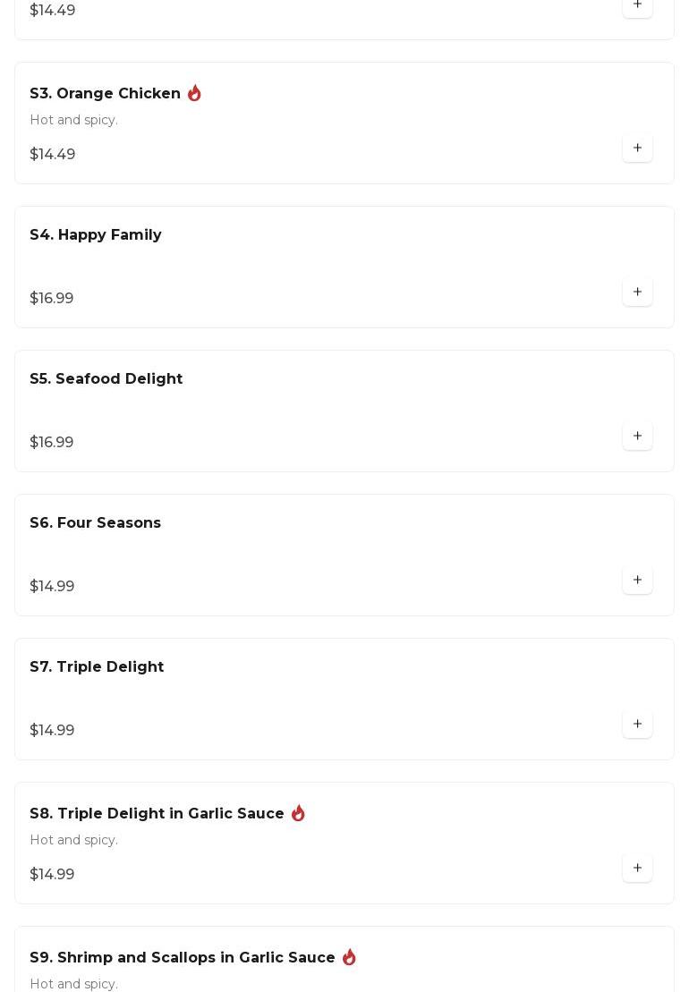Viewport: 689px width, 992px height.
Task: Click the $14.99 price on Four Seasons
Action: point(52,586)
